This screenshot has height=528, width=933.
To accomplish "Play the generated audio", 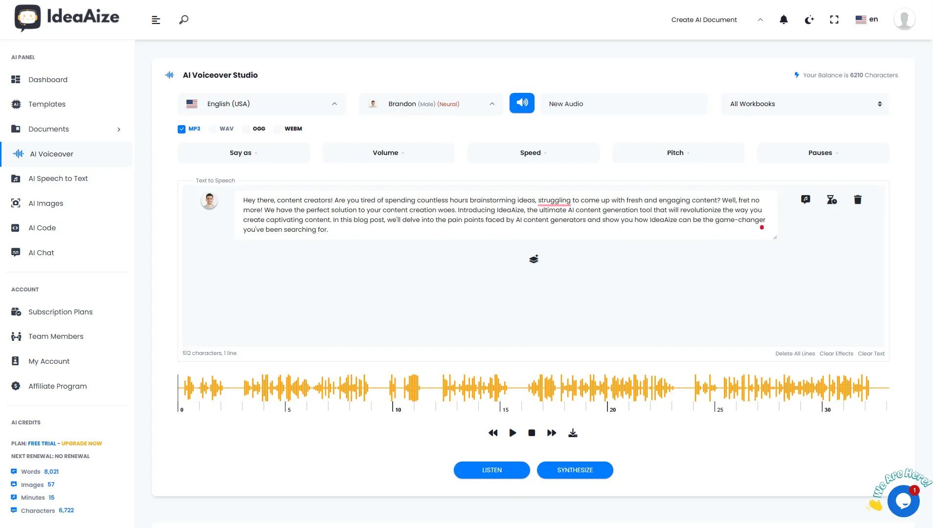I will 513,433.
